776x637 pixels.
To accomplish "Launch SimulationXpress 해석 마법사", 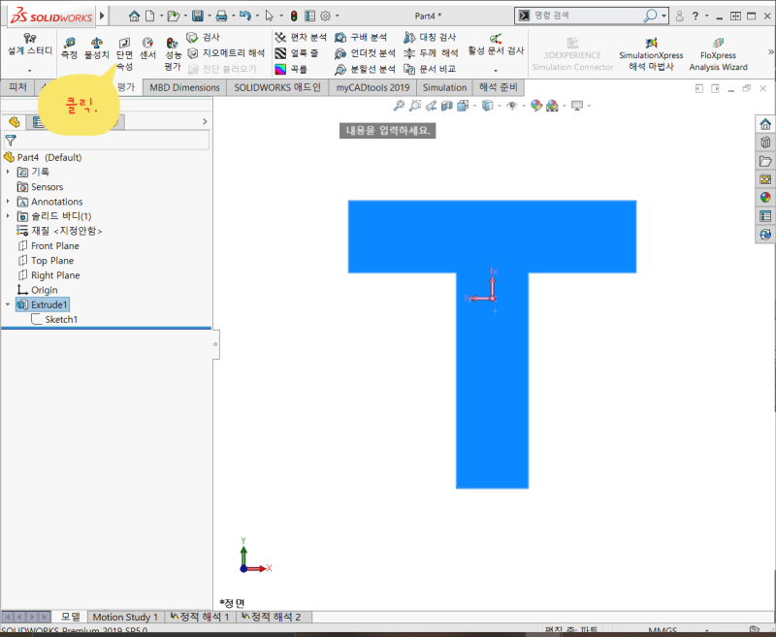I will [x=651, y=54].
